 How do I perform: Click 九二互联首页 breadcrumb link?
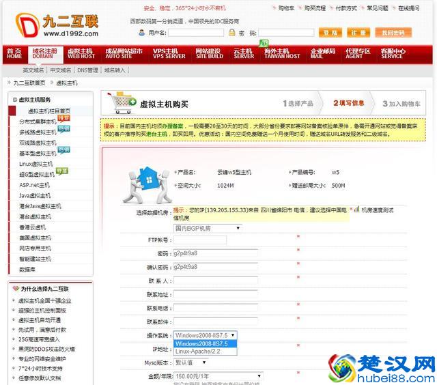pos(29,83)
